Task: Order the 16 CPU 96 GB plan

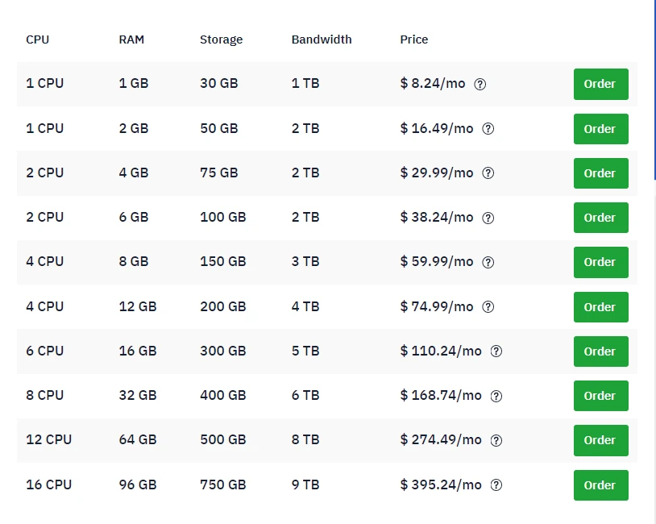Action: [600, 484]
